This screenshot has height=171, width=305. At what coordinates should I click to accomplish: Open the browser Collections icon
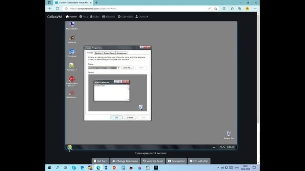click(240, 9)
